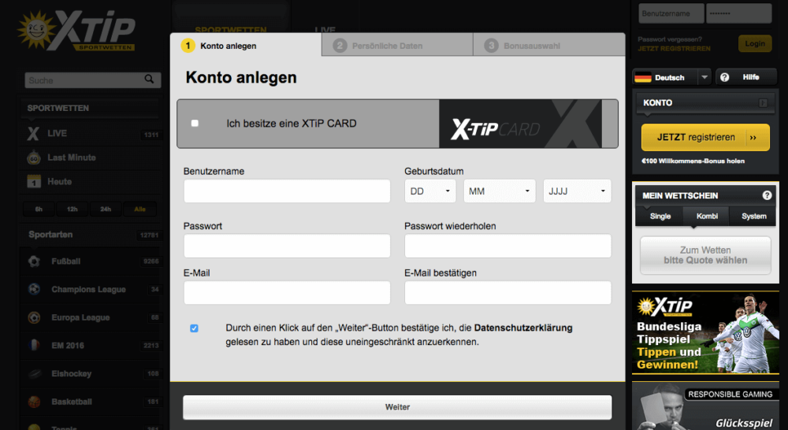
Task: Open the MM month dropdown
Action: (x=500, y=191)
